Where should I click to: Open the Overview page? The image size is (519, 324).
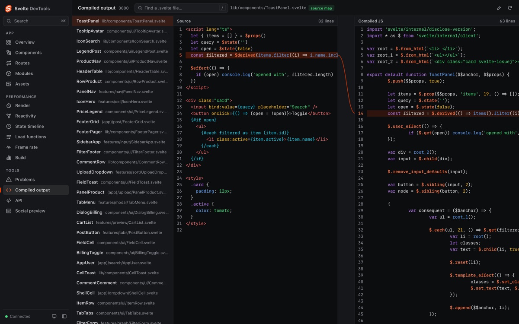pos(36,42)
